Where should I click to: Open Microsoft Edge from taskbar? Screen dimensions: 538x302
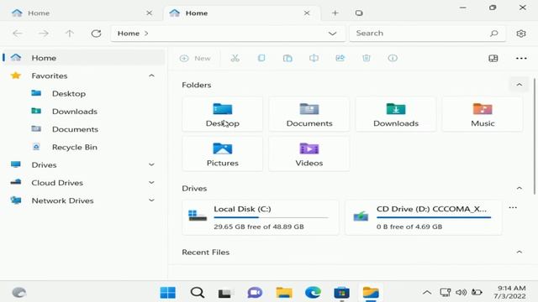(x=313, y=293)
